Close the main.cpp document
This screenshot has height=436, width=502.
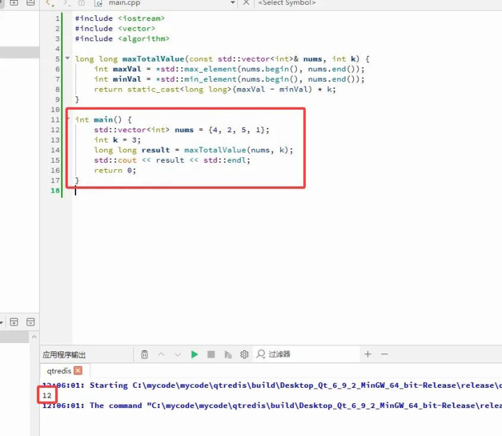coord(245,3)
